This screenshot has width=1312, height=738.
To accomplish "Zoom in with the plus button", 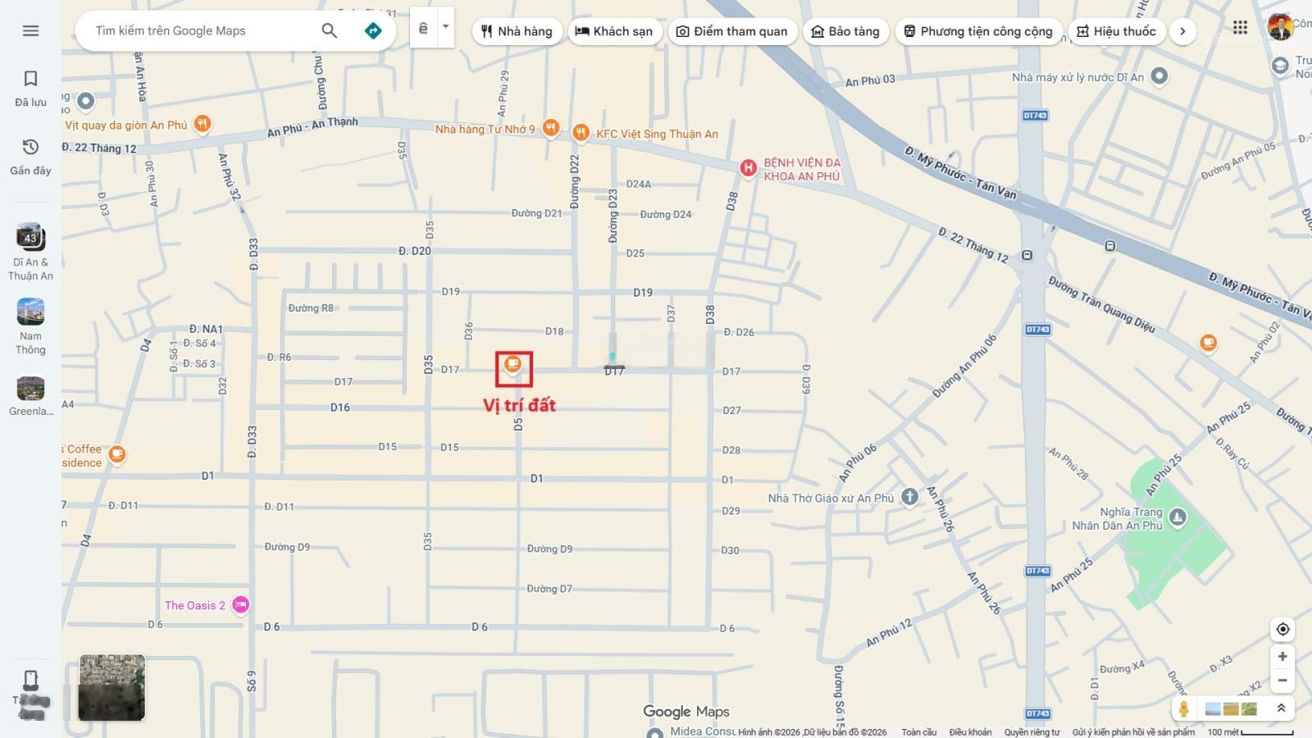I will tap(1282, 656).
